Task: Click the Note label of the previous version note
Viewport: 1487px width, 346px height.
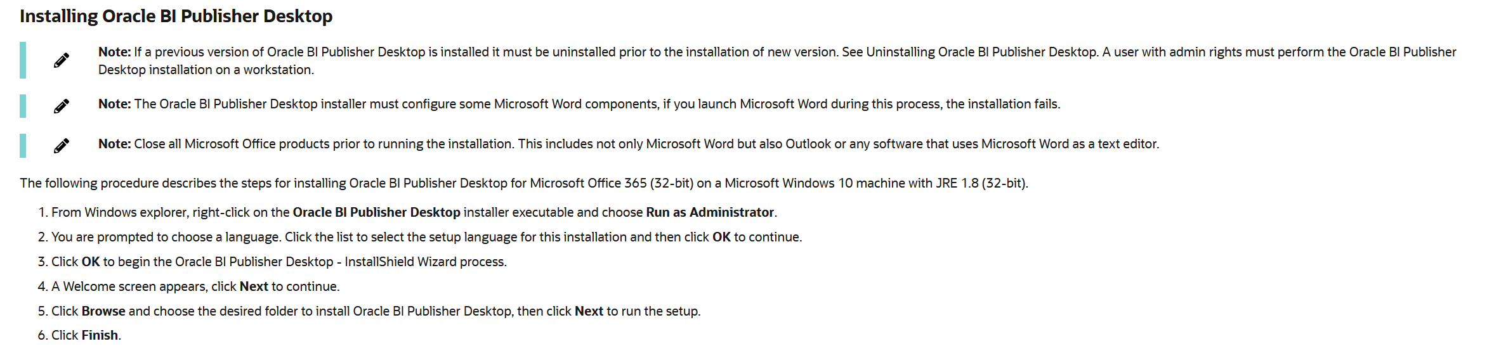Action: [x=114, y=52]
